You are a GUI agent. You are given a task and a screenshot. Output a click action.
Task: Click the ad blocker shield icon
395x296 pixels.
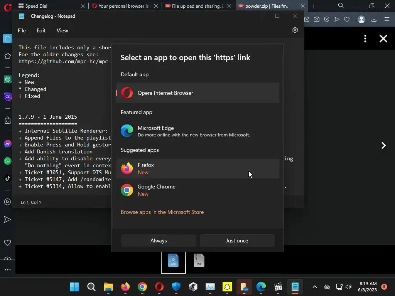click(x=327, y=19)
